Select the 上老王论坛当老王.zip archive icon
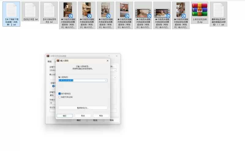This screenshot has height=151, width=245. click(200, 10)
